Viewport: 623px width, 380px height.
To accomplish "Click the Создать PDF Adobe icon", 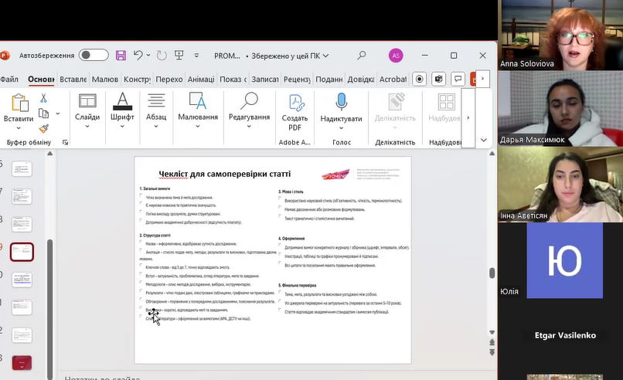I will pyautogui.click(x=295, y=112).
